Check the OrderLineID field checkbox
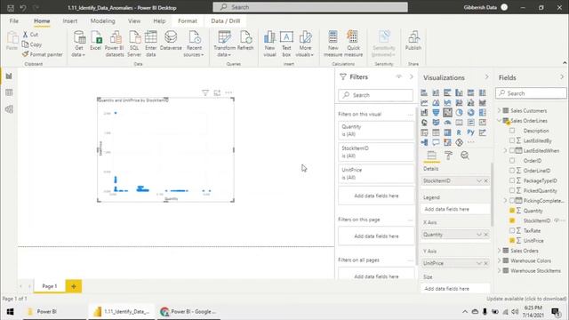Viewport: 569px width, 320px height. 512,171
